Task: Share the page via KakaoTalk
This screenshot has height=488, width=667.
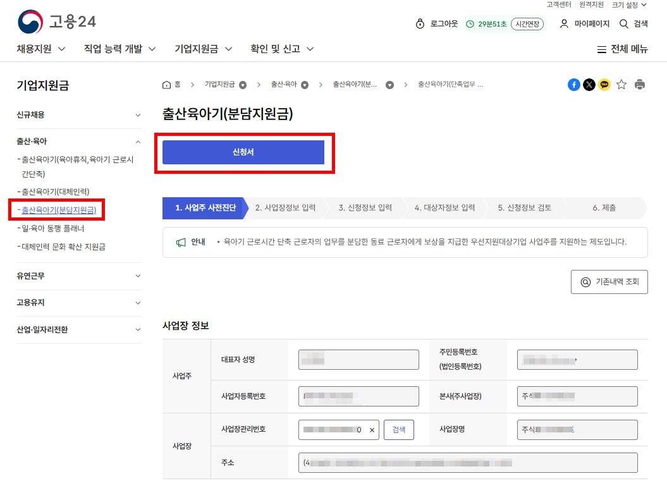Action: [604, 84]
